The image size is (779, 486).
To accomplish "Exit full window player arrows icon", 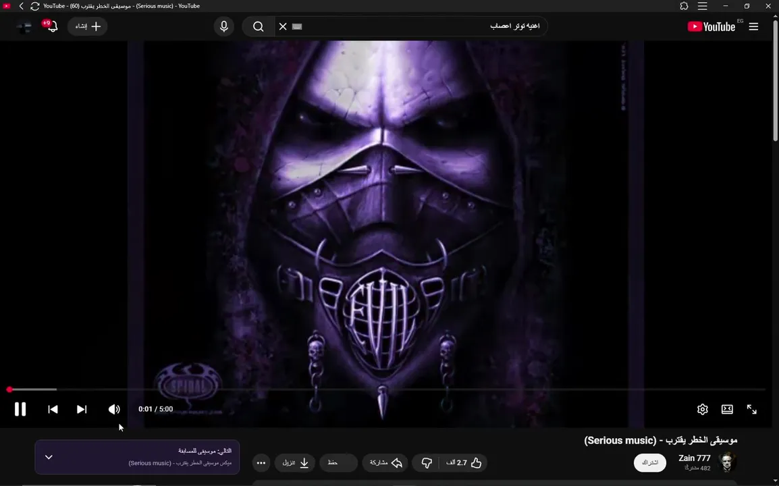I will point(752,409).
